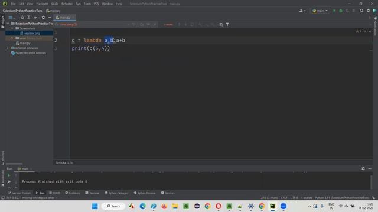Toggle Regex option in search bar
Viewport: 378px width, 212px height.
coord(155,25)
